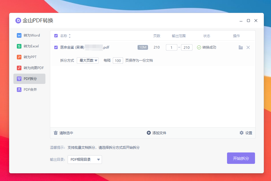
Task: Close the 金山PDF转换 window
Action: coord(256,21)
